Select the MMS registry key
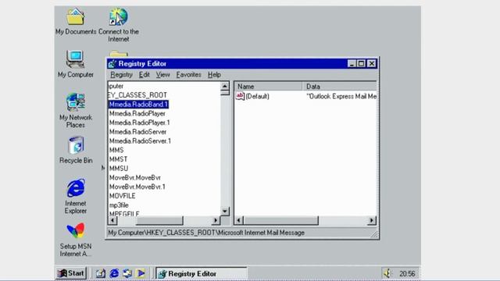 point(116,150)
